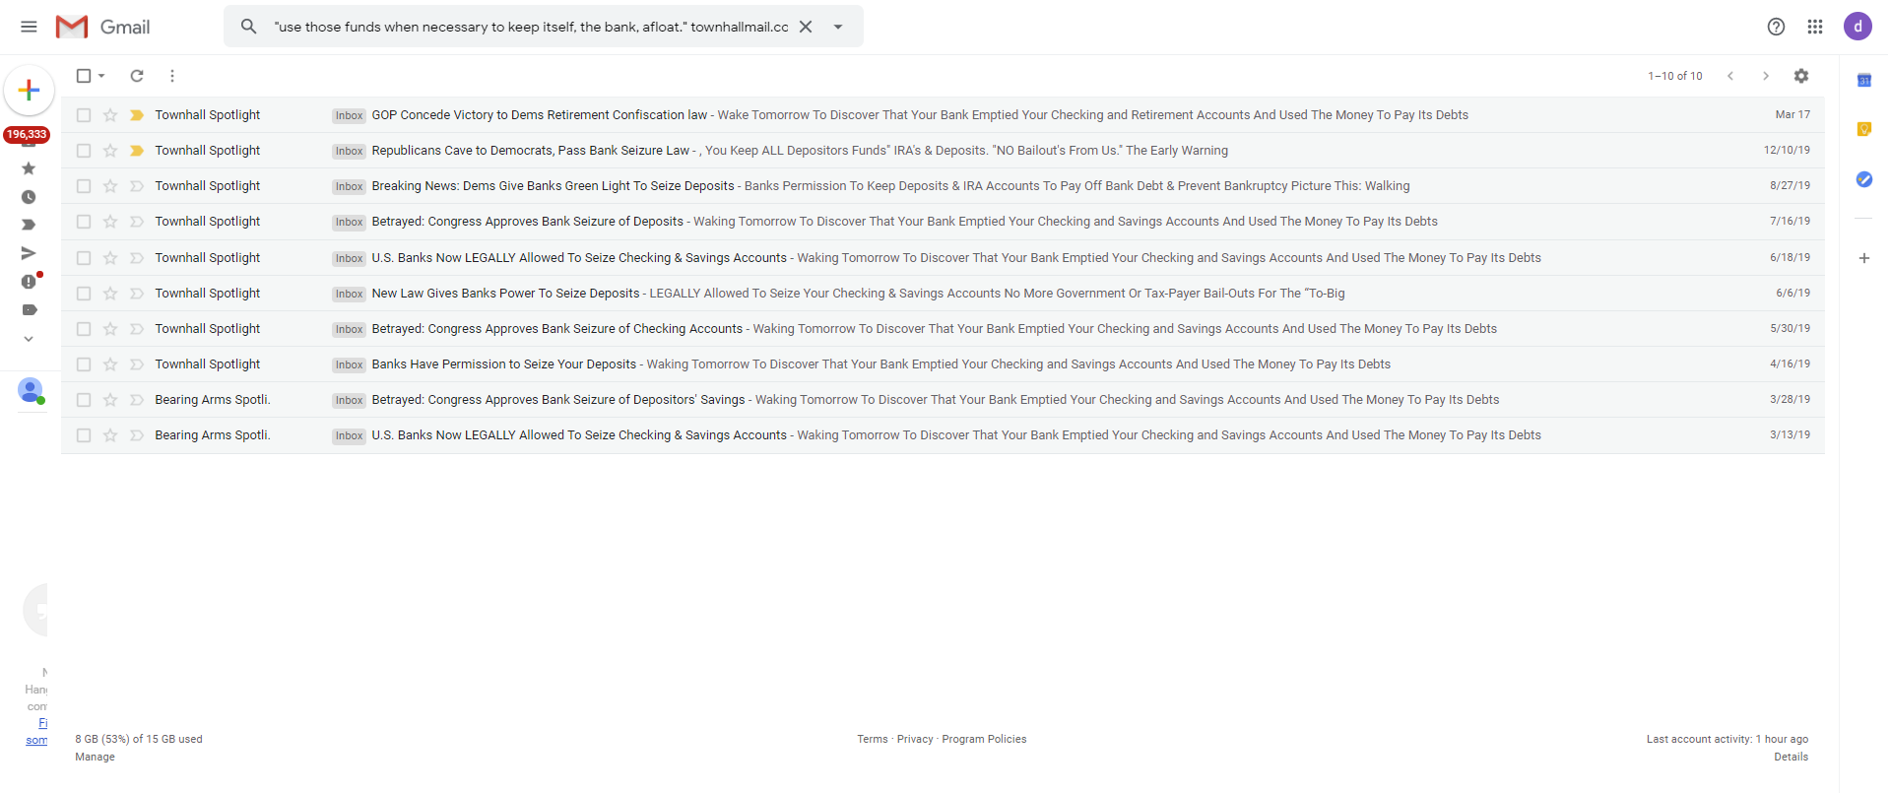Open the Sent folder in sidebar
The height and width of the screenshot is (793, 1890).
(x=29, y=253)
